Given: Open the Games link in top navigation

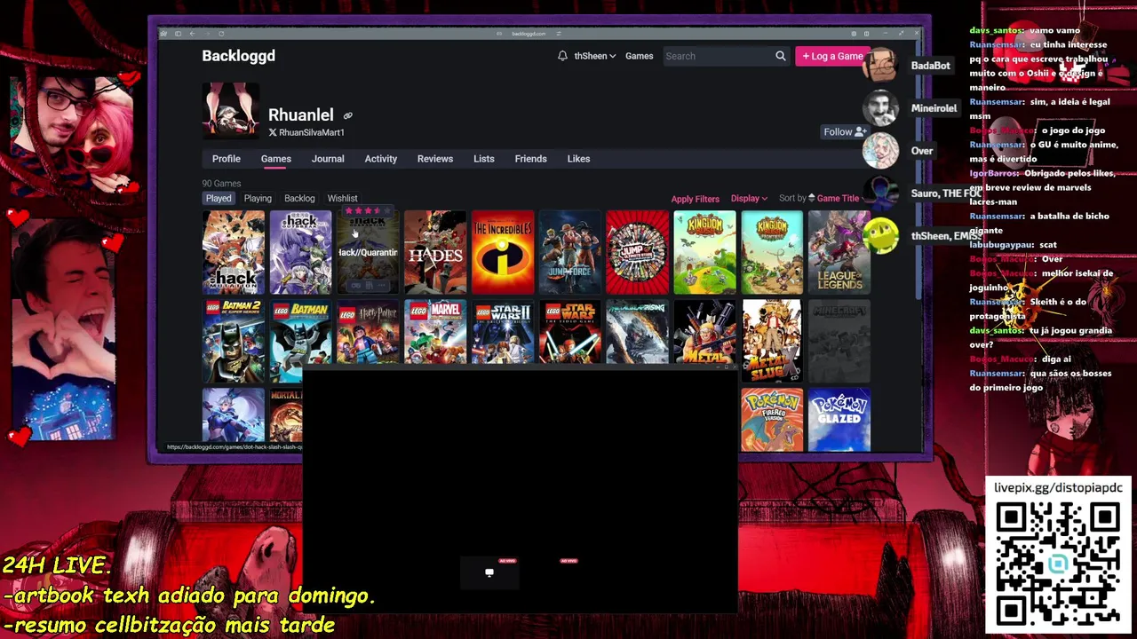Looking at the screenshot, I should (639, 56).
